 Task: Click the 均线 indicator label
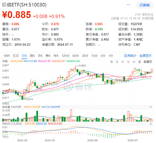click(5, 61)
